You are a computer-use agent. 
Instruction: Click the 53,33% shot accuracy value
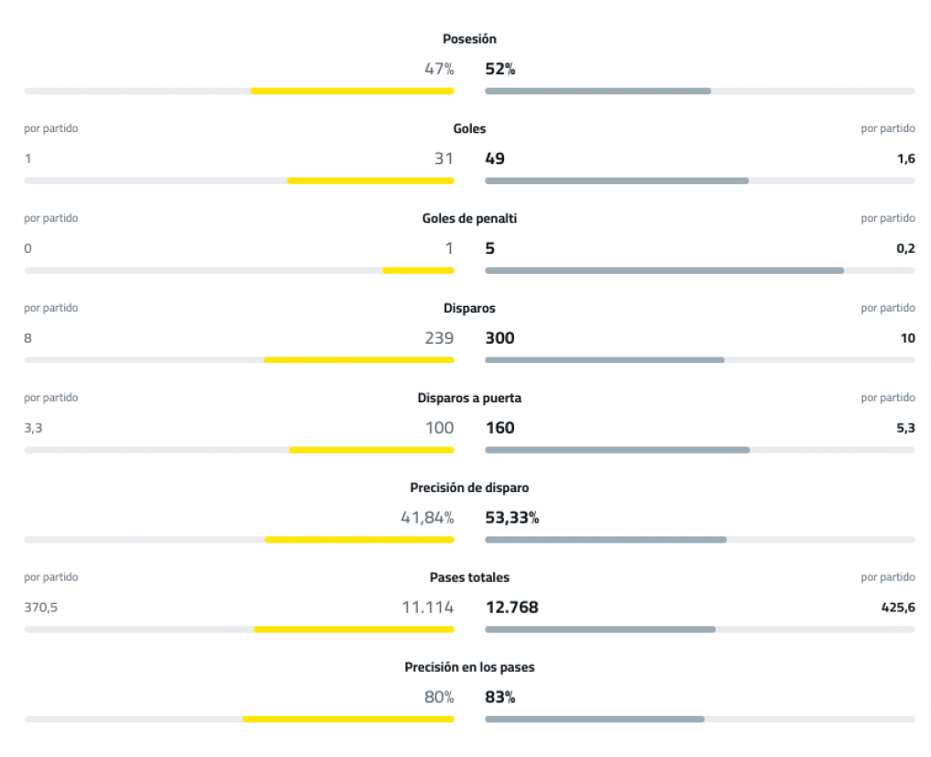(x=511, y=518)
